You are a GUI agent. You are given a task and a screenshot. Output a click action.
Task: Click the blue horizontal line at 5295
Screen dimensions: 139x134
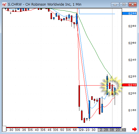(97, 14)
